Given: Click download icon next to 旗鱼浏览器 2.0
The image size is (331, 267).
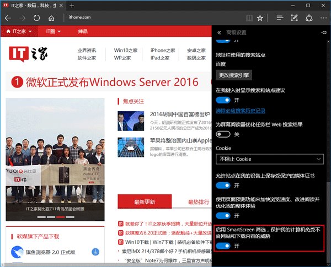Looking at the screenshot, I should click(x=95, y=252).
